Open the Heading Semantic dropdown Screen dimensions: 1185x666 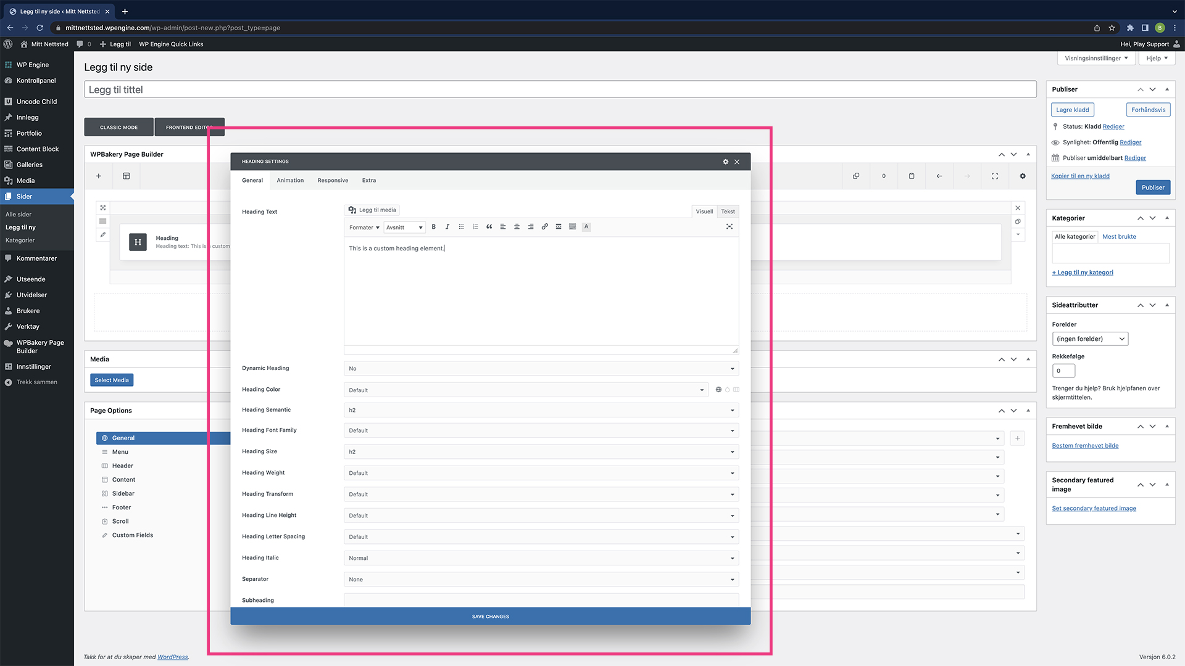coord(541,411)
